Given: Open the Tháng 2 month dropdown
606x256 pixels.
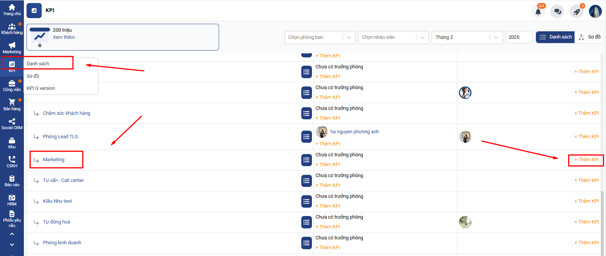Looking at the screenshot, I should [x=467, y=37].
